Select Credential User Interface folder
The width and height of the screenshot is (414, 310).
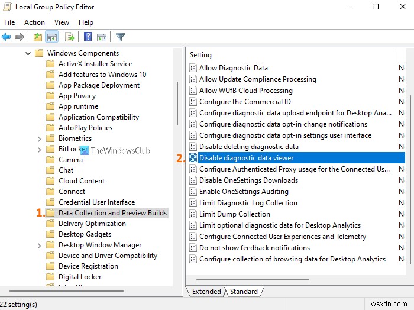tap(96, 202)
